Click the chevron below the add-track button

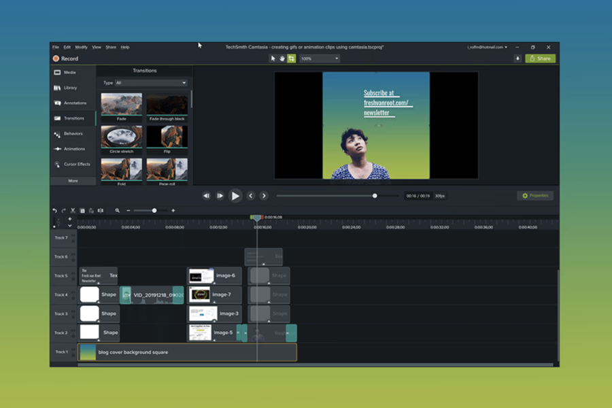pos(69,226)
